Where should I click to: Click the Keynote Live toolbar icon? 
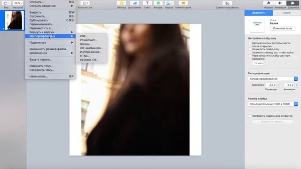(x=85, y=3)
